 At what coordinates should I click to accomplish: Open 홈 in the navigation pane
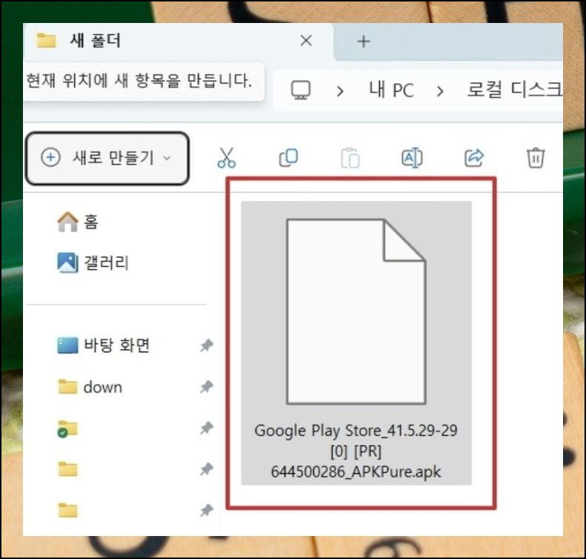point(78,222)
